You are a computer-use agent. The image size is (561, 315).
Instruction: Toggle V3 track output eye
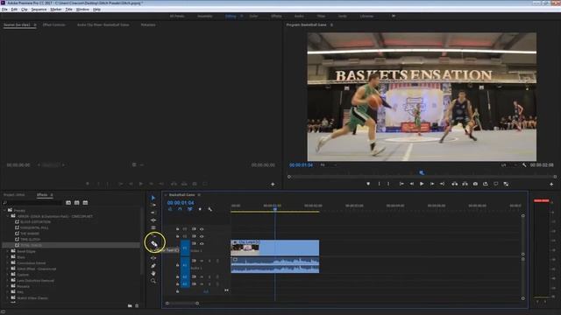202,229
